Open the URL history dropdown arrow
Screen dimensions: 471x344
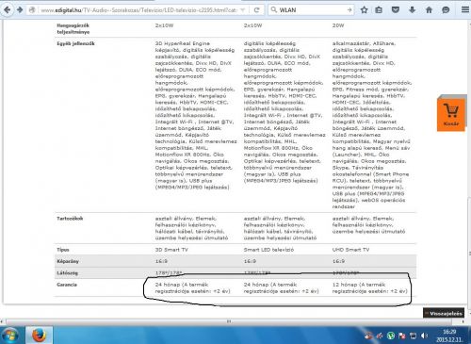[x=242, y=10]
